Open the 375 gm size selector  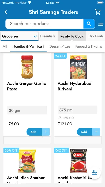click(78, 110)
